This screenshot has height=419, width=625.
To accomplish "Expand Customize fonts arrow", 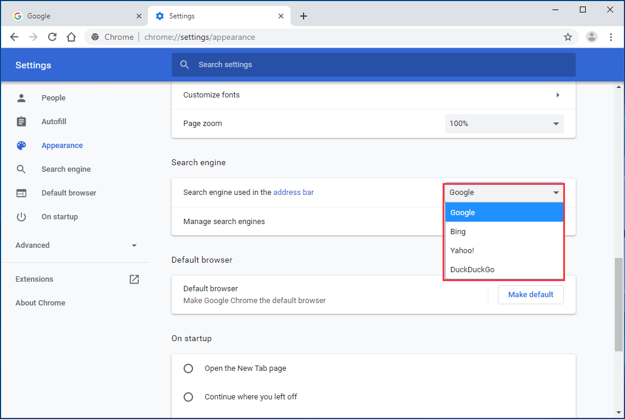I will point(557,95).
